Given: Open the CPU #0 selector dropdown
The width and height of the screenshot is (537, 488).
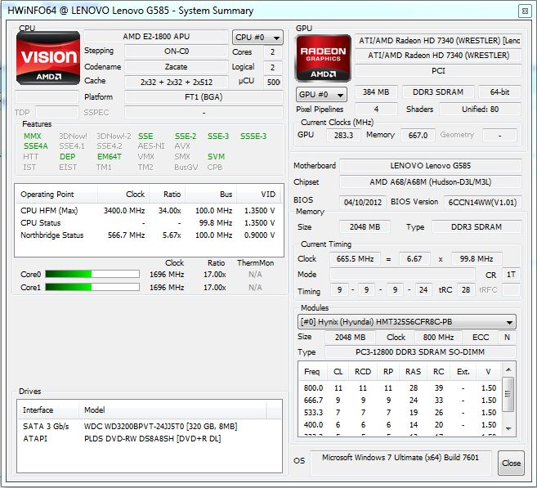Looking at the screenshot, I should click(x=258, y=38).
